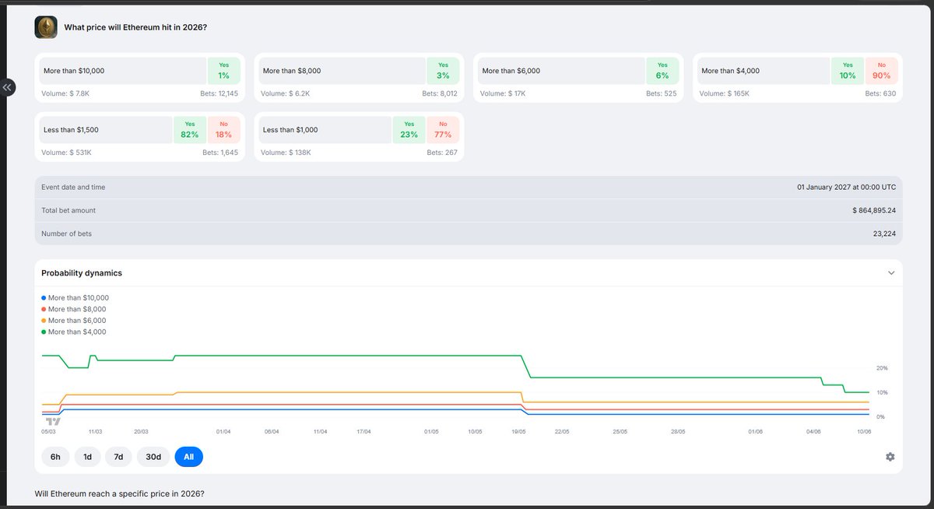This screenshot has height=509, width=934.
Task: Click the 19/05 date on chart axis
Action: [x=518, y=431]
